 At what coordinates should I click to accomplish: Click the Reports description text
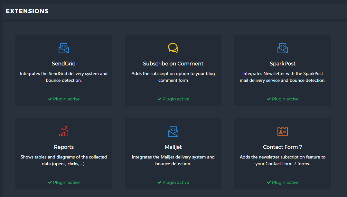[x=64, y=160]
